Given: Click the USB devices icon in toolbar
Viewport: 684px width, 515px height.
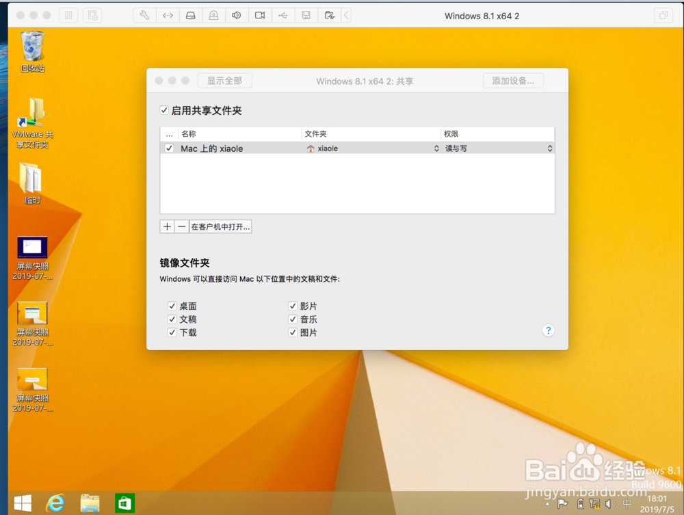Looking at the screenshot, I should [x=283, y=15].
